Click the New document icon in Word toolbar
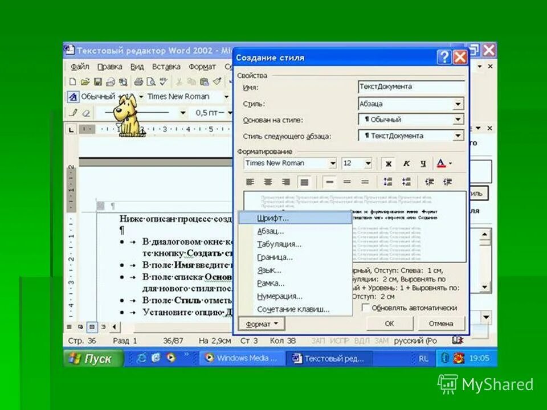 coord(72,81)
